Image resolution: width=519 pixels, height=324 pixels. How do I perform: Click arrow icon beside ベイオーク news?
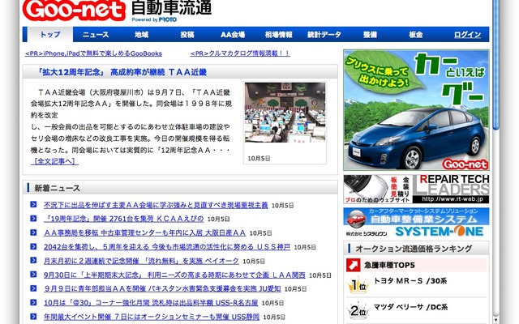click(33, 261)
